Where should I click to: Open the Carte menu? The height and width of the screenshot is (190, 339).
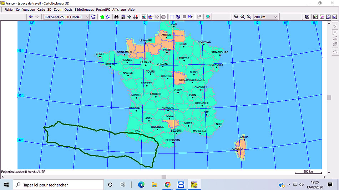tap(41, 10)
